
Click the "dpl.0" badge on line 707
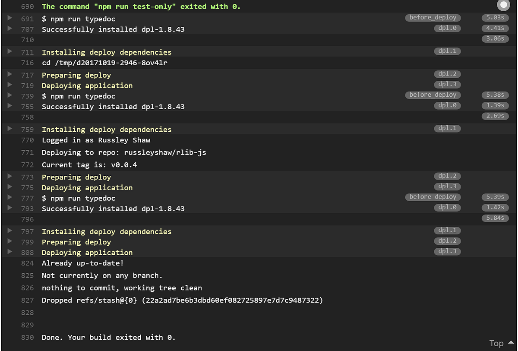[447, 28]
